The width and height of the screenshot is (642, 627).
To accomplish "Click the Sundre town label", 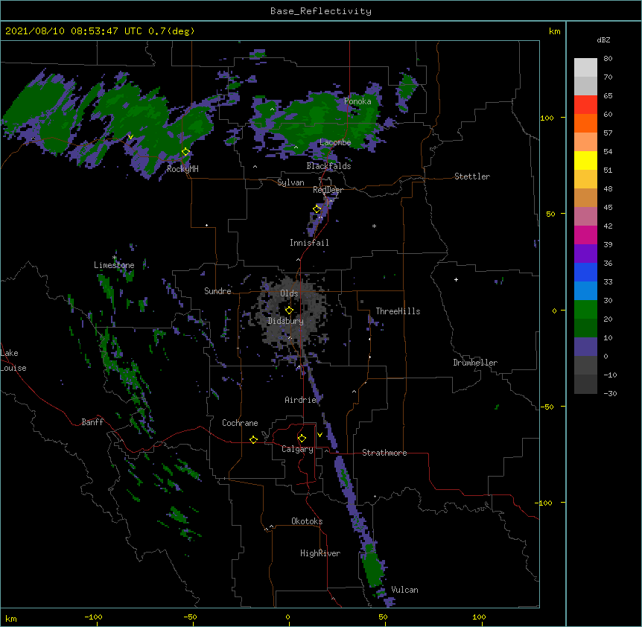I will pyautogui.click(x=217, y=291).
